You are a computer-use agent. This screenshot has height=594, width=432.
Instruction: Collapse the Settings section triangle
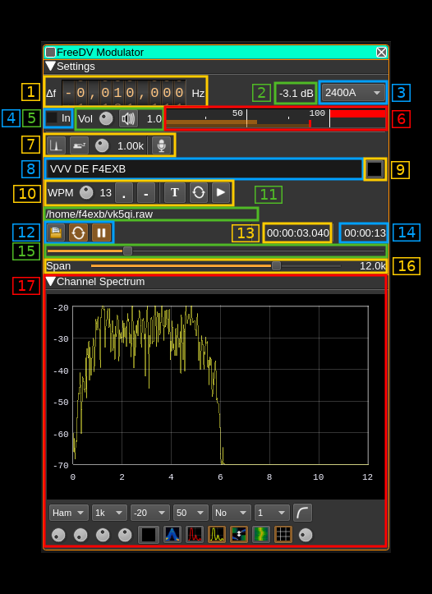[x=50, y=67]
